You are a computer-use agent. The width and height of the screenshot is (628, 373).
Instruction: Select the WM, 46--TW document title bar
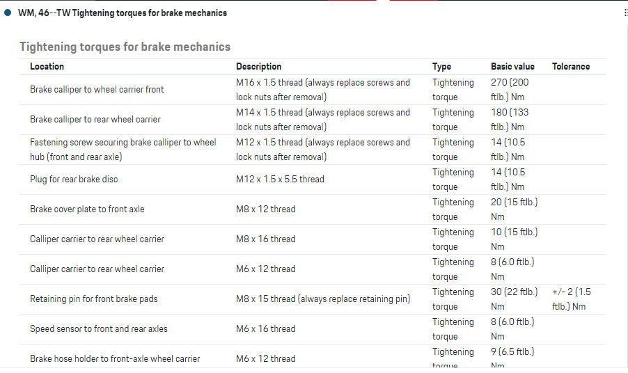(123, 13)
